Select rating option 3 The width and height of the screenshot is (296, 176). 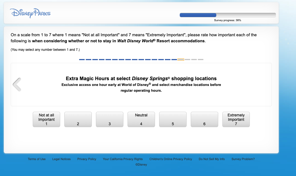[x=109, y=119]
